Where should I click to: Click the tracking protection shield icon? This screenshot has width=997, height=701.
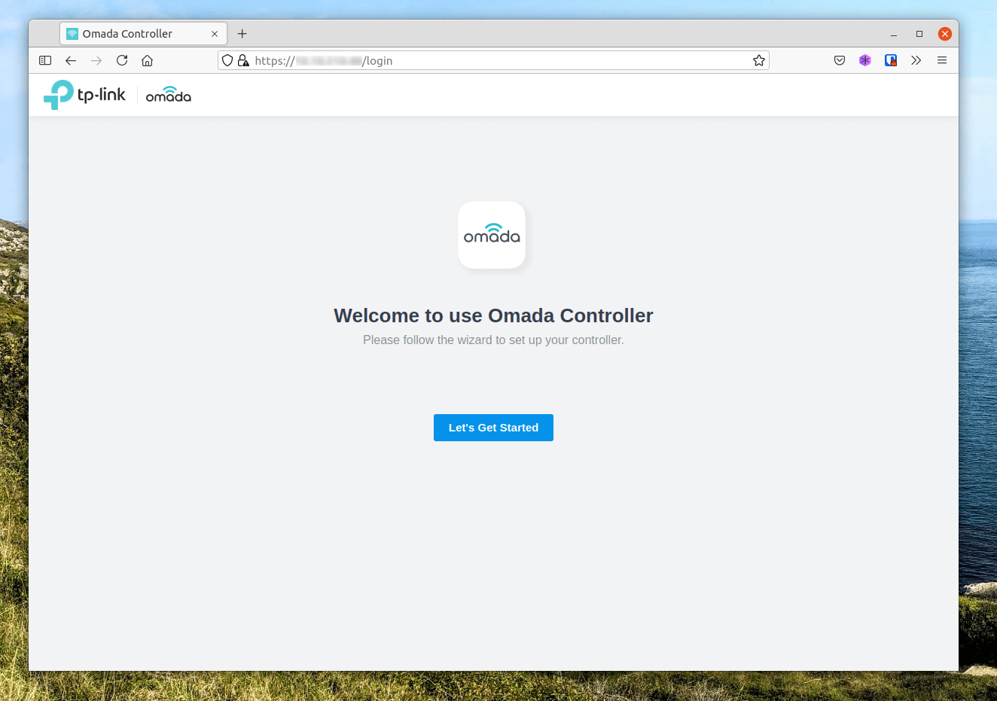pyautogui.click(x=227, y=60)
